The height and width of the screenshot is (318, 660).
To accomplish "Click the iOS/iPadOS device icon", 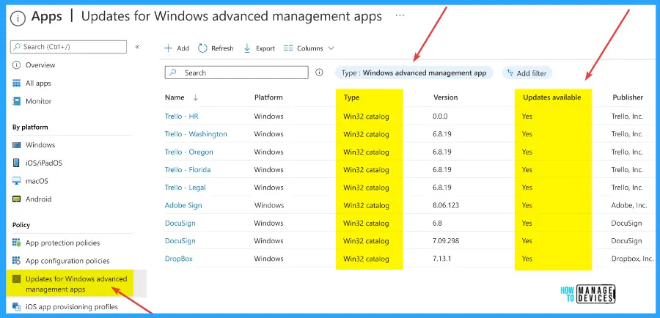I will coord(16,163).
